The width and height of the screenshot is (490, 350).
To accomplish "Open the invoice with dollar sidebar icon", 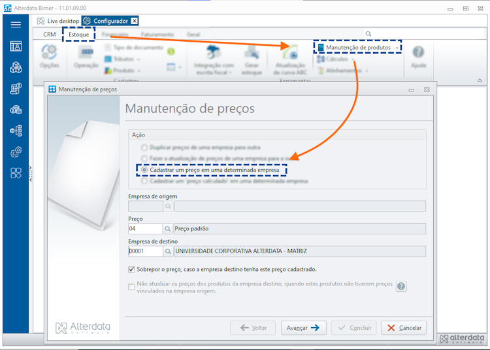I will 16,88.
